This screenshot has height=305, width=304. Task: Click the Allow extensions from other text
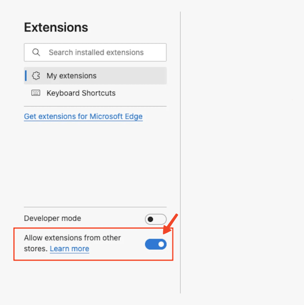click(72, 238)
